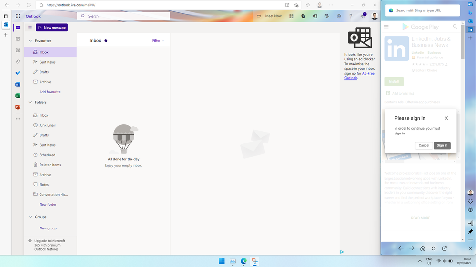Open the Files attachment paperclip icon

pos(18,61)
